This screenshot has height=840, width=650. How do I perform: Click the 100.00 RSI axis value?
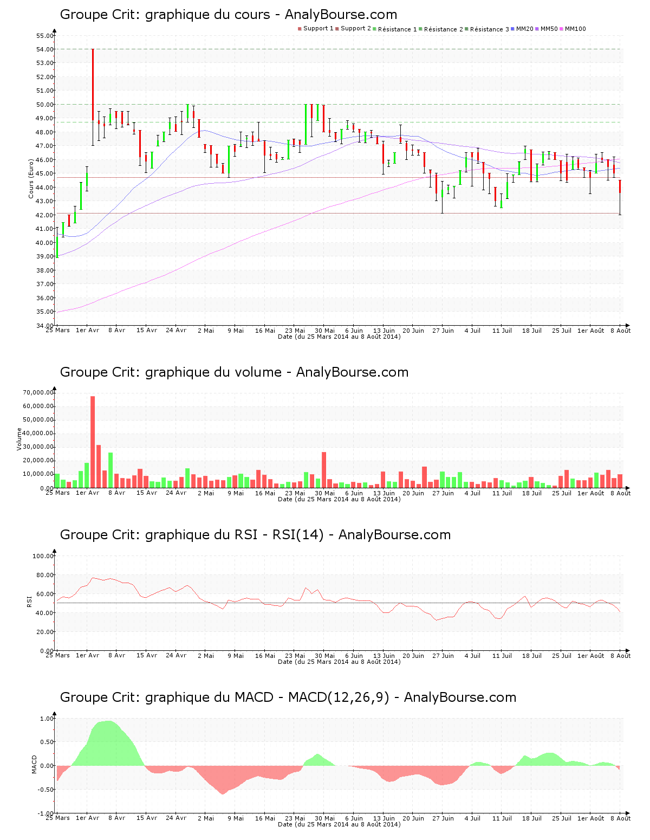pyautogui.click(x=43, y=556)
